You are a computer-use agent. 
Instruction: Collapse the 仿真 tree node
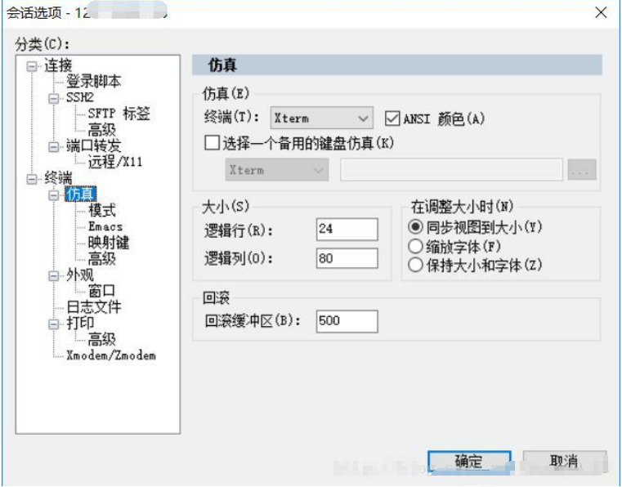coord(53,195)
